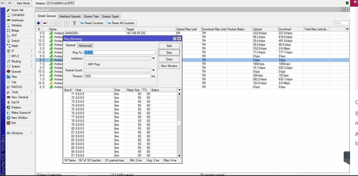Switch to Queue Tree tab
Viewport: 358px width, 176px height.
pos(91,16)
